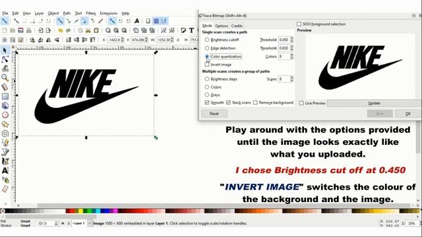Click the Cut scissors icon
This screenshot has width=422, height=237.
coord(88,30)
